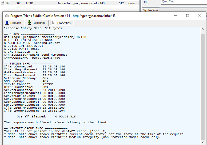The width and height of the screenshot is (207, 145).
Task: Switch to the Response tab
Action: pos(37,23)
